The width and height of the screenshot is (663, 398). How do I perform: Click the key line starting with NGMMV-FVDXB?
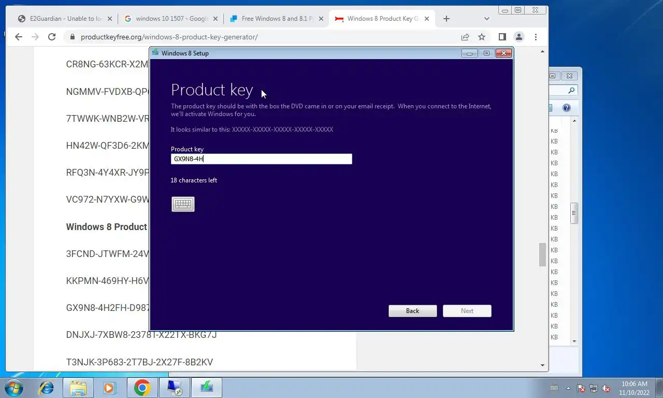[107, 92]
